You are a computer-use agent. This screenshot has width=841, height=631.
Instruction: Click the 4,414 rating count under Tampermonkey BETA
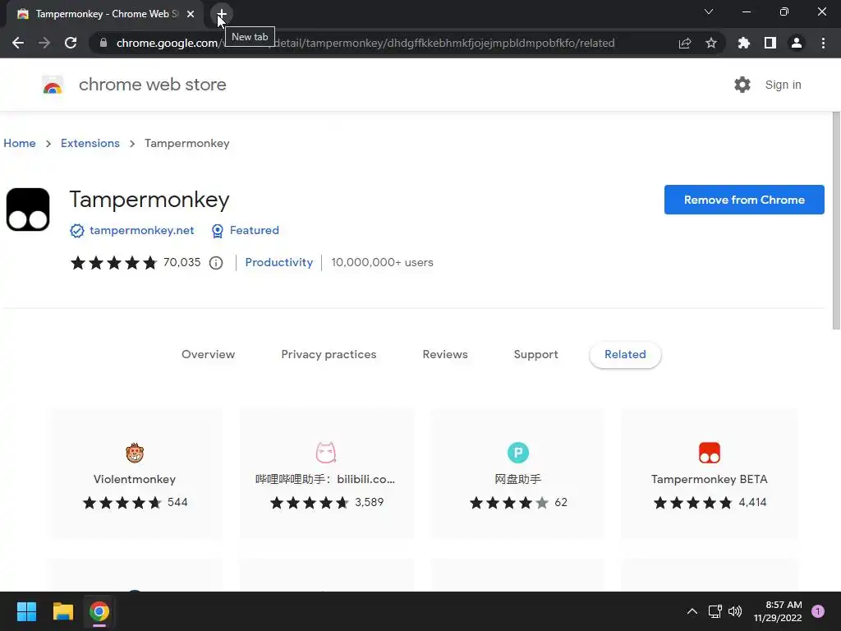pyautogui.click(x=752, y=503)
